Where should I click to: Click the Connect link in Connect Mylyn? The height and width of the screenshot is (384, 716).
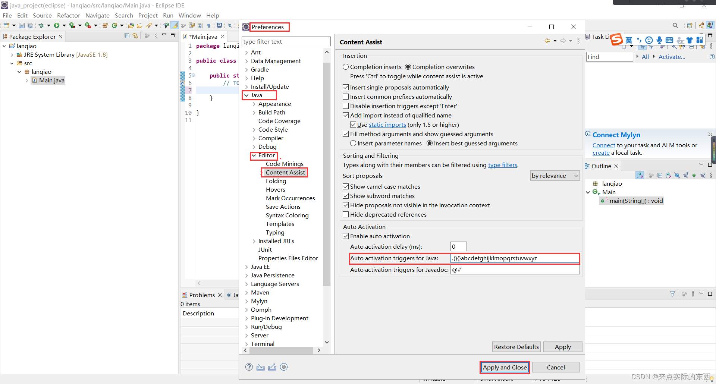(x=604, y=145)
